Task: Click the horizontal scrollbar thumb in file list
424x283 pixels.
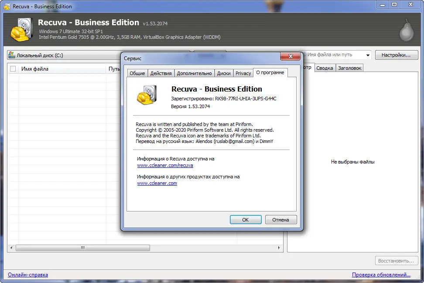Action: coord(83,248)
